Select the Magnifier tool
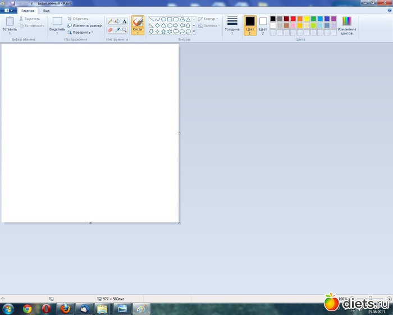Viewport: 393px width, 315px height. click(x=125, y=30)
